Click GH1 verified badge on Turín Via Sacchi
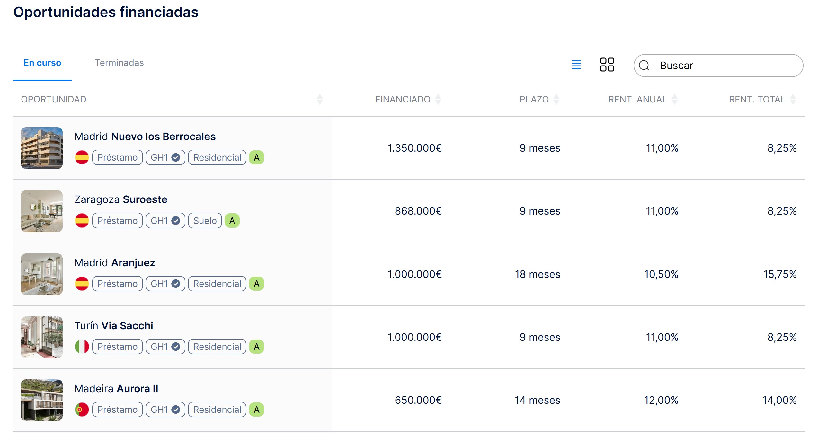The height and width of the screenshot is (433, 818). (165, 347)
